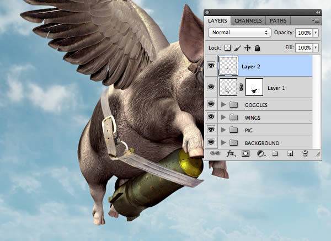Select the GOGGLES group name
This screenshot has width=331, height=241.
[256, 105]
